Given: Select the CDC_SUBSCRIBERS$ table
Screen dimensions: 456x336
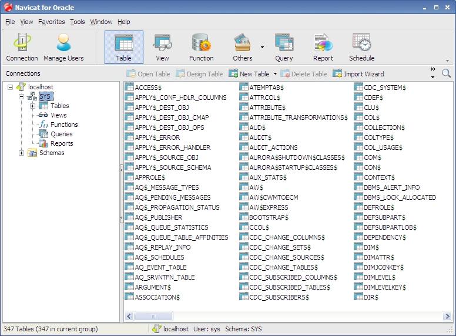Looking at the screenshot, I should (x=279, y=297).
